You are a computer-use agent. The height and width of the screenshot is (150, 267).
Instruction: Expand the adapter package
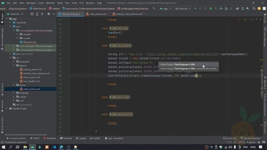point(17,34)
